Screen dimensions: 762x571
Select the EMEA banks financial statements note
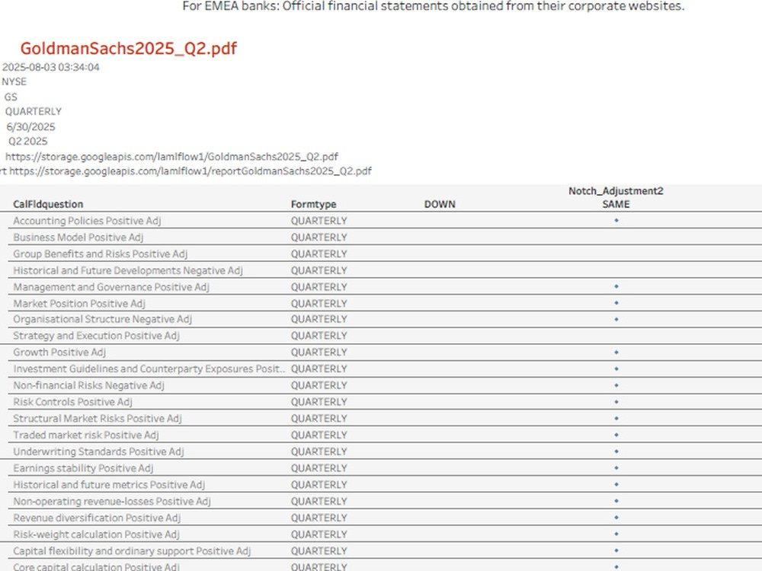[x=434, y=6]
